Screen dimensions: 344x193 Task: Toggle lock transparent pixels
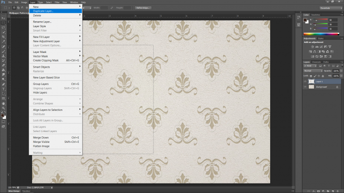[x=311, y=76]
